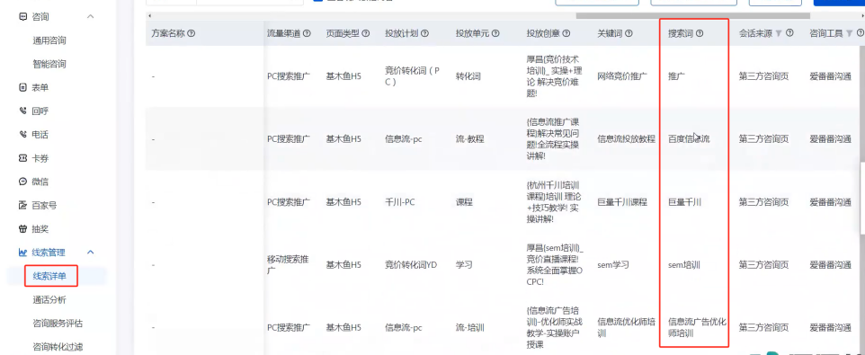Open the 百家号 icon in sidebar
The width and height of the screenshot is (865, 355).
[22, 205]
